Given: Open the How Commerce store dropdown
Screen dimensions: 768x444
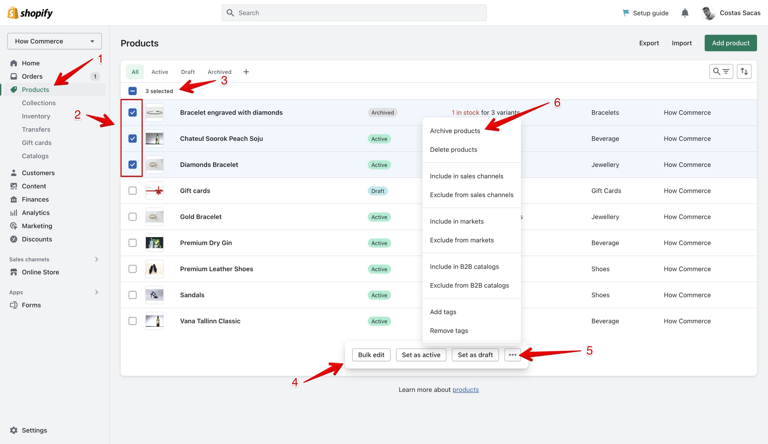Looking at the screenshot, I should click(x=55, y=41).
